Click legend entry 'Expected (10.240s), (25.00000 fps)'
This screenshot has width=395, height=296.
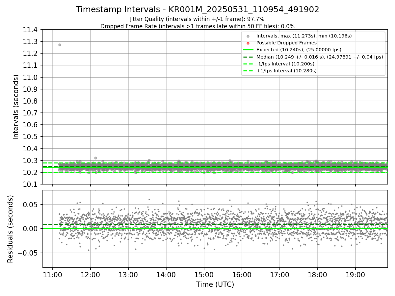pos(299,50)
